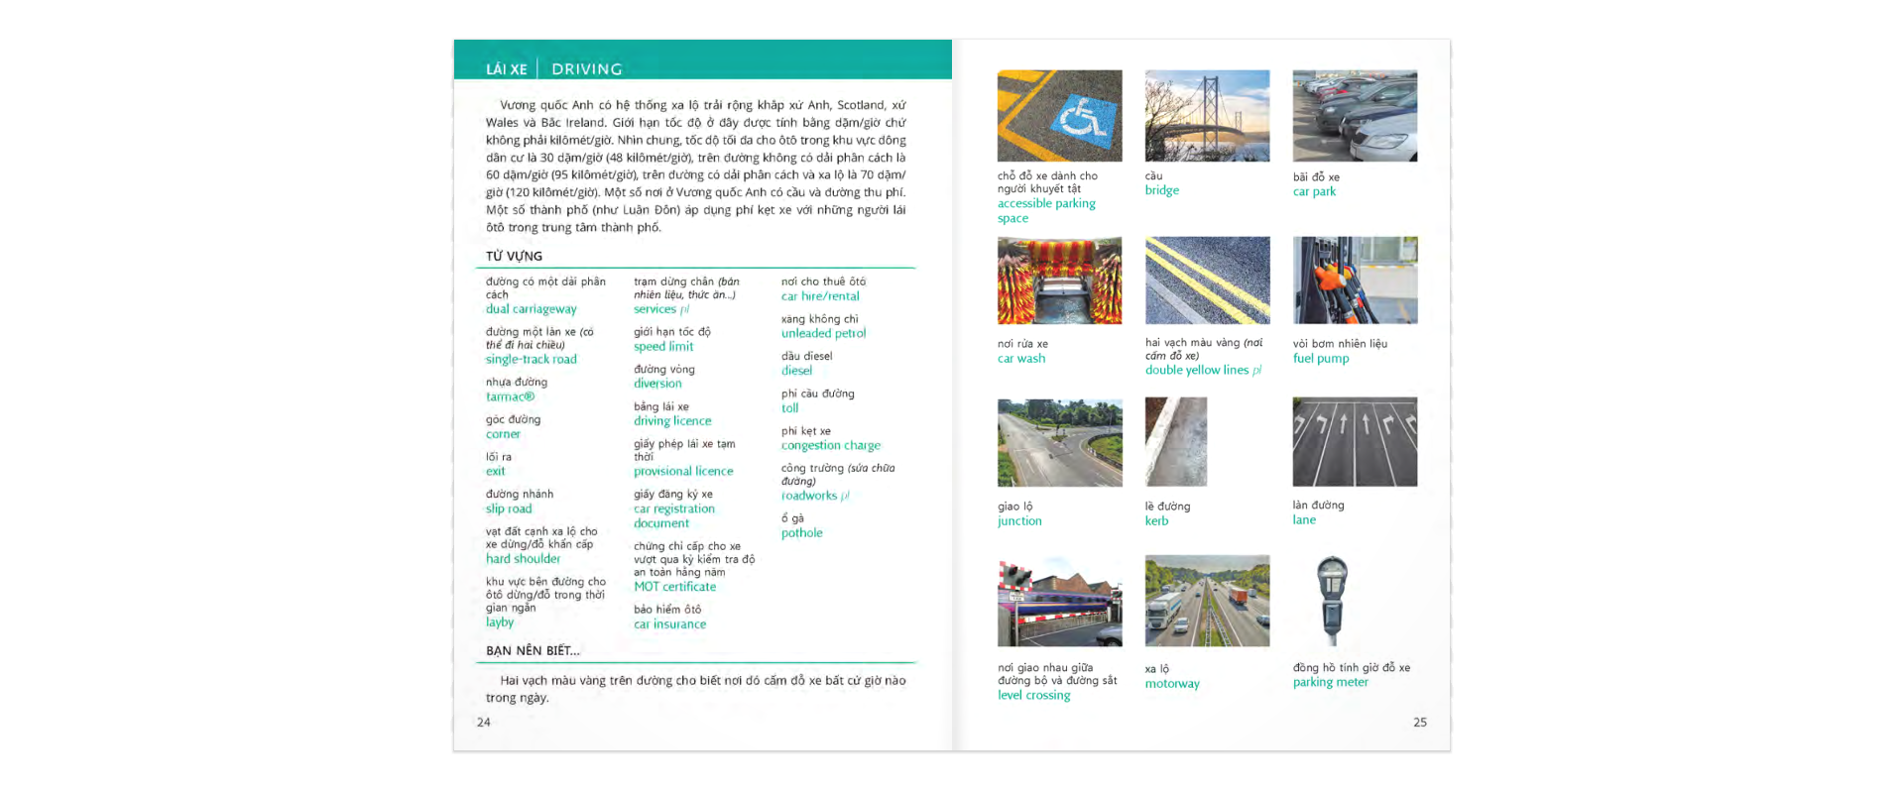Click the 'BẠN NÊN BIẾT...' heading
Viewport: 1904px width, 790px height.
pos(533,650)
